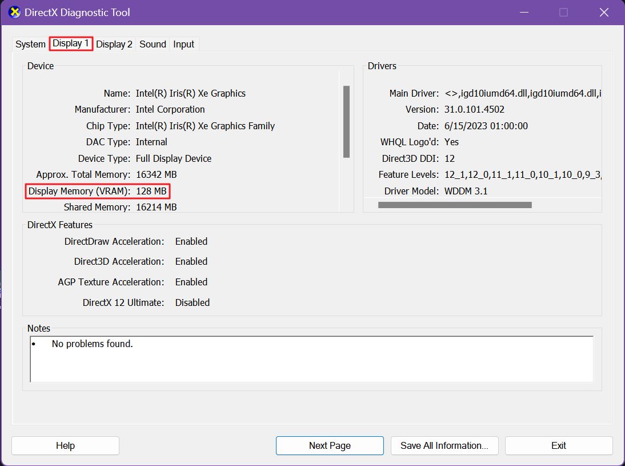Click Save All Information button

coord(444,445)
